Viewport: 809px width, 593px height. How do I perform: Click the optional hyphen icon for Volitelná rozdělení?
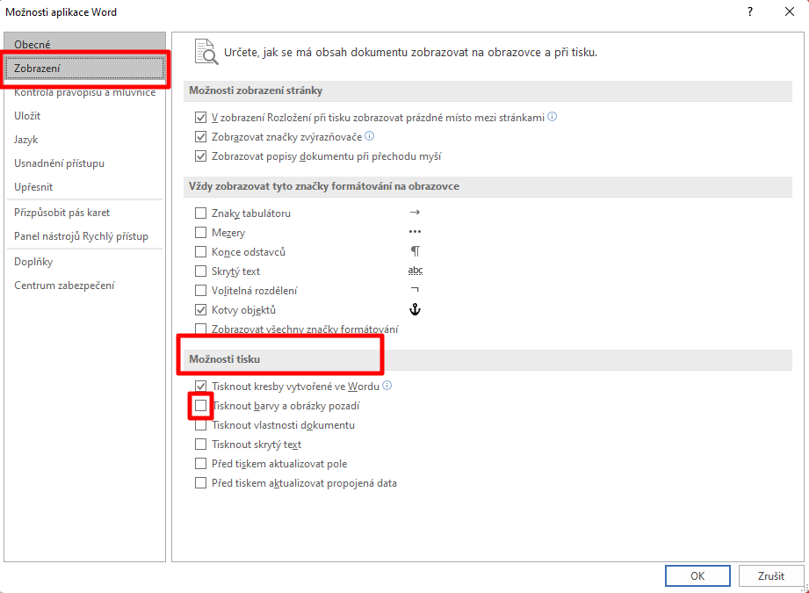coord(415,290)
